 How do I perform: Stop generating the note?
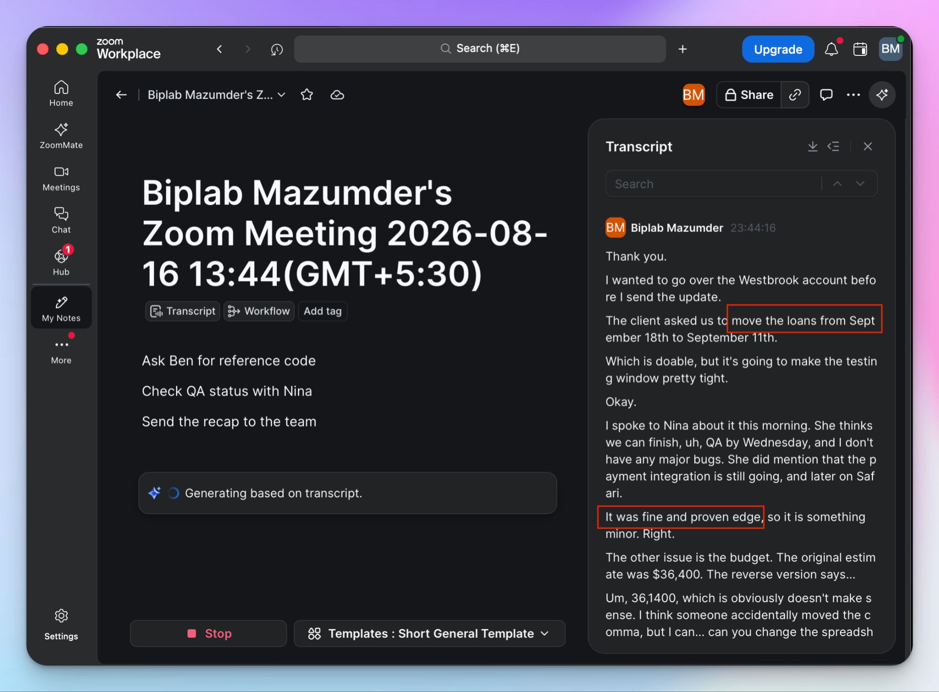pyautogui.click(x=209, y=633)
